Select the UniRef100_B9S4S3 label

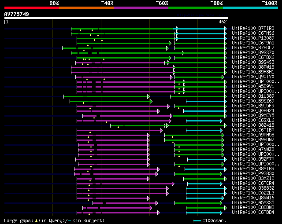(253, 62)
